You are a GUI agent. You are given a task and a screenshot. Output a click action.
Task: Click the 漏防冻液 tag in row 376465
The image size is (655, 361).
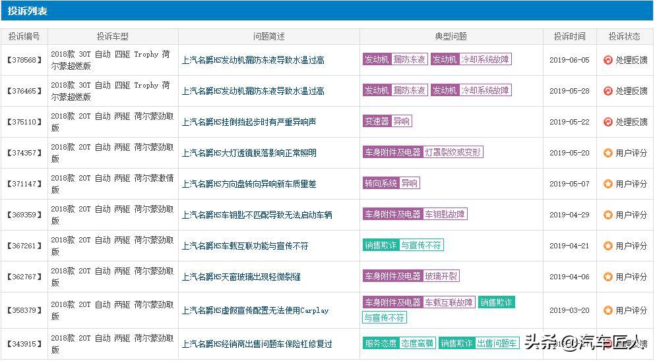(410, 90)
